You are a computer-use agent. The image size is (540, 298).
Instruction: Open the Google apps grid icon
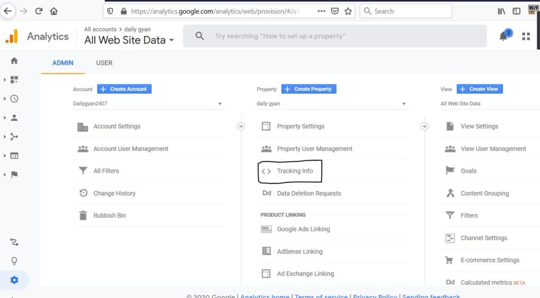pos(526,36)
